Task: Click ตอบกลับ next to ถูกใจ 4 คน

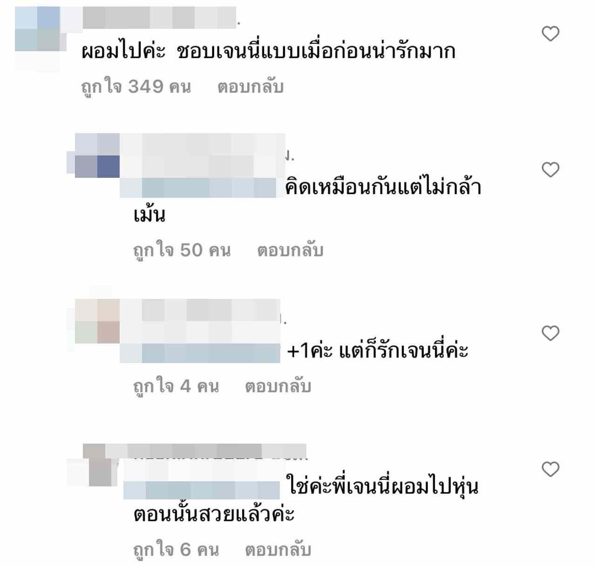Action: tap(278, 386)
